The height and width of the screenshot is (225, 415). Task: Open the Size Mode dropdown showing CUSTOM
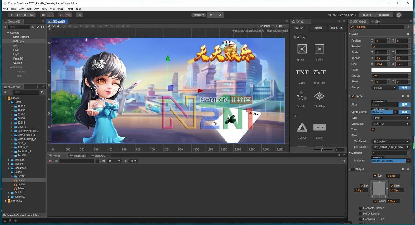pyautogui.click(x=390, y=124)
